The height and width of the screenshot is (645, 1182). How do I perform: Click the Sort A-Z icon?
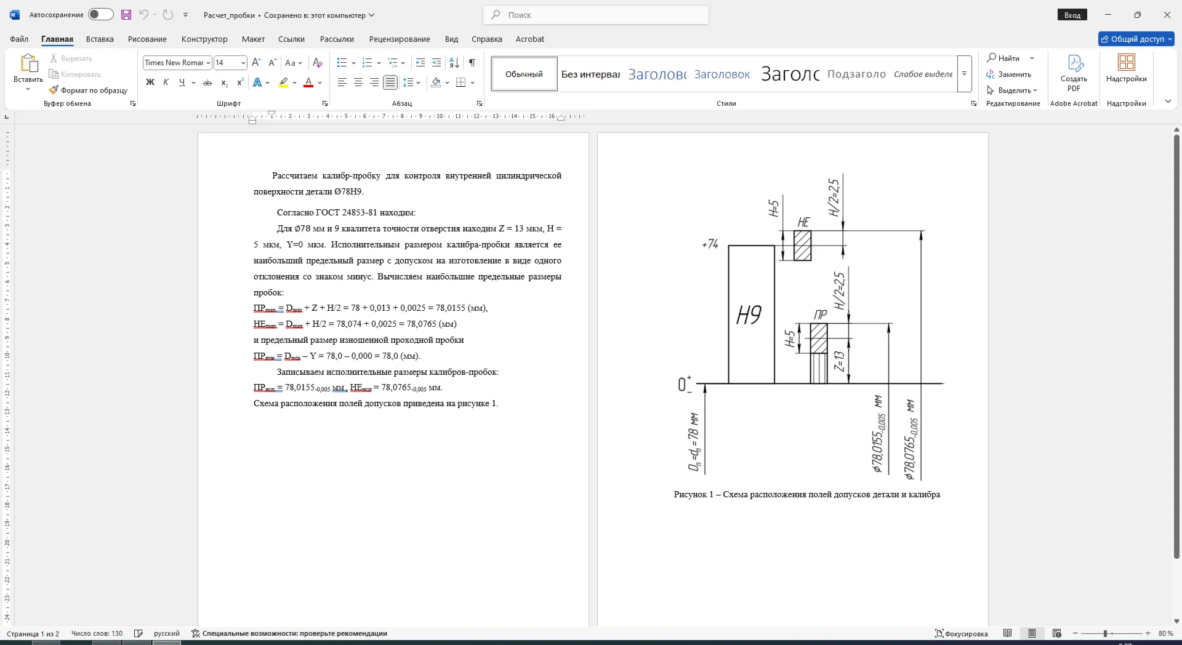(454, 63)
